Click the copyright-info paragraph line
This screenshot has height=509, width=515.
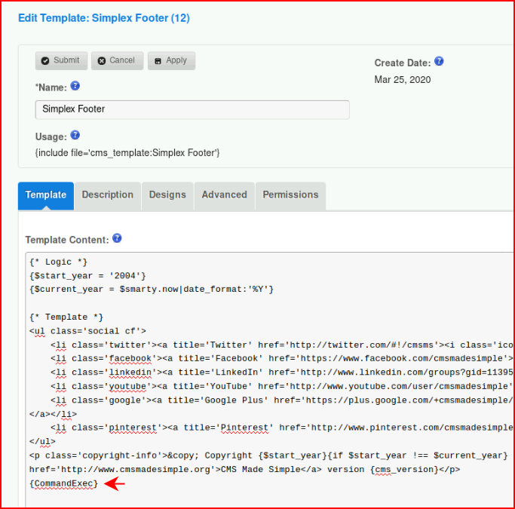point(268,455)
